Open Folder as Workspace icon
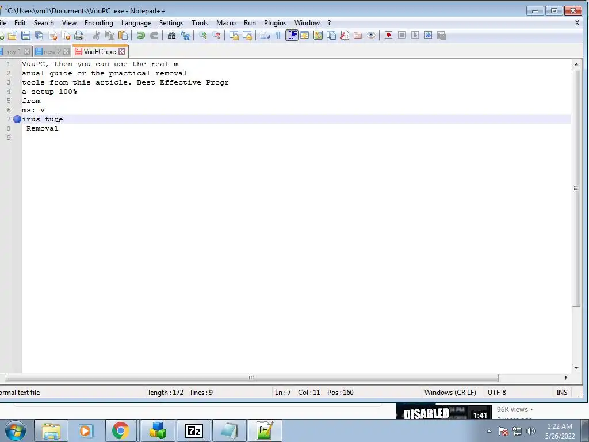This screenshot has width=589, height=442. click(358, 35)
